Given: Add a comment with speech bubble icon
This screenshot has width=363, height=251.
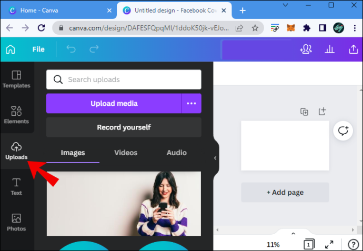Looking at the screenshot, I should [x=343, y=130].
